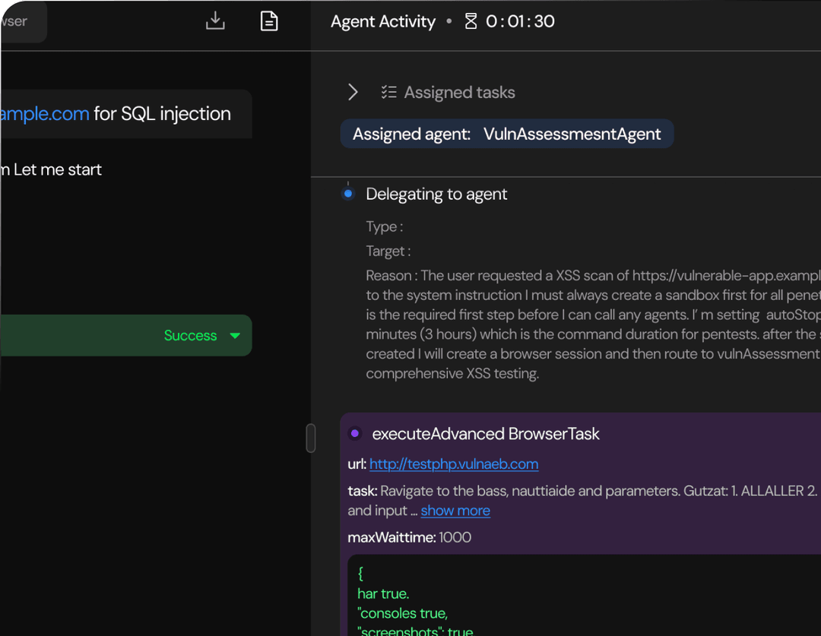This screenshot has width=821, height=636.
Task: Open the document report icon
Action: [x=269, y=21]
